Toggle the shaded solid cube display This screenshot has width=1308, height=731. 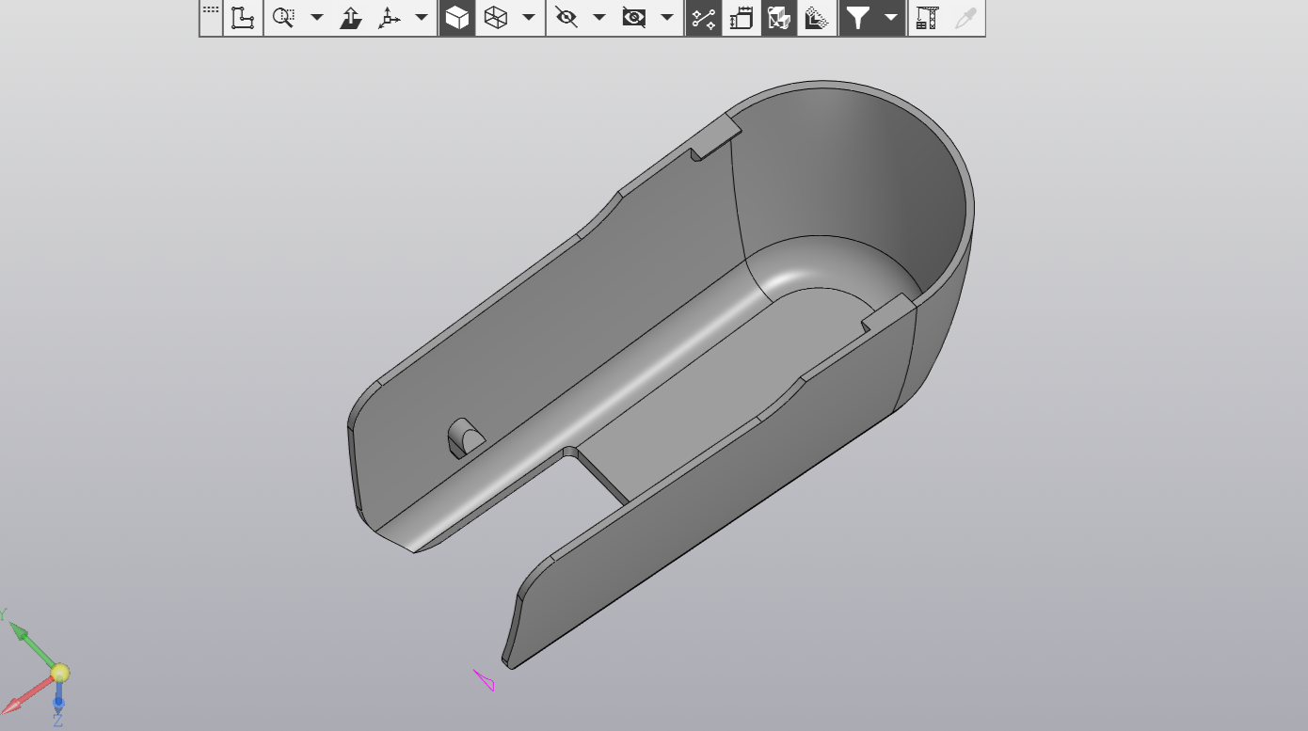(x=457, y=18)
